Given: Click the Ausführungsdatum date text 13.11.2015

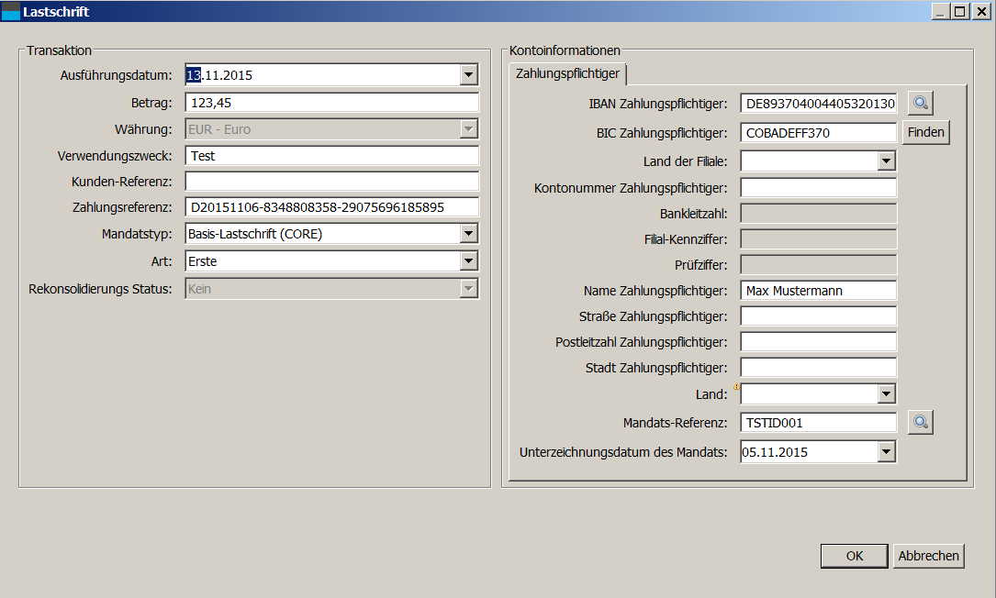Looking at the screenshot, I should pos(219,75).
